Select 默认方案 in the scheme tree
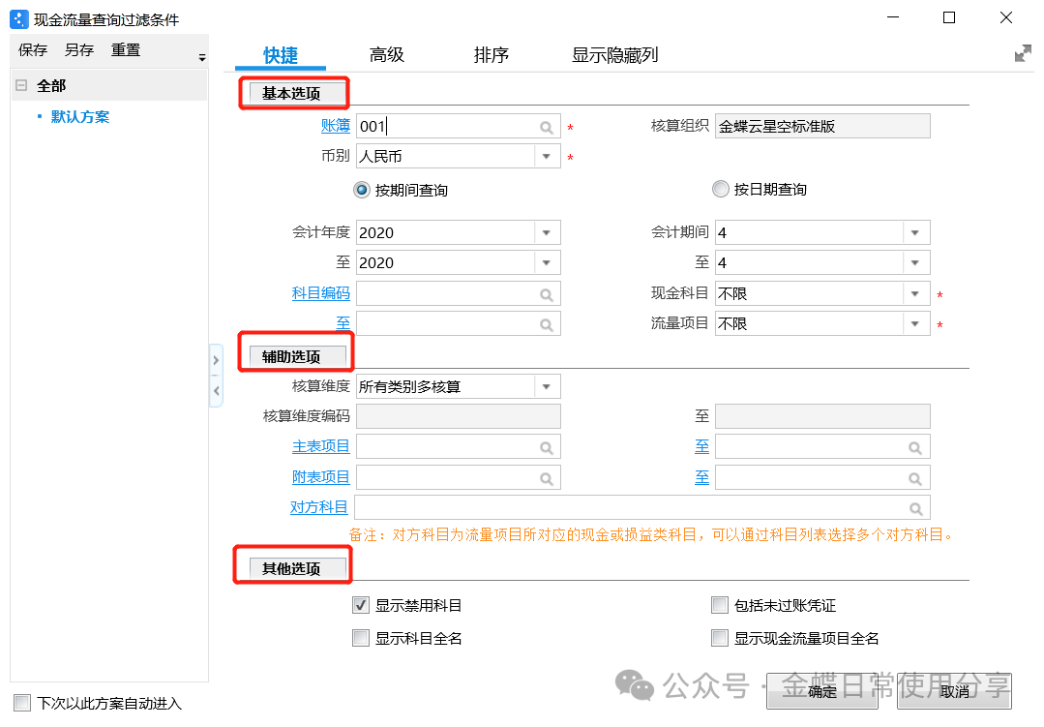 click(80, 117)
